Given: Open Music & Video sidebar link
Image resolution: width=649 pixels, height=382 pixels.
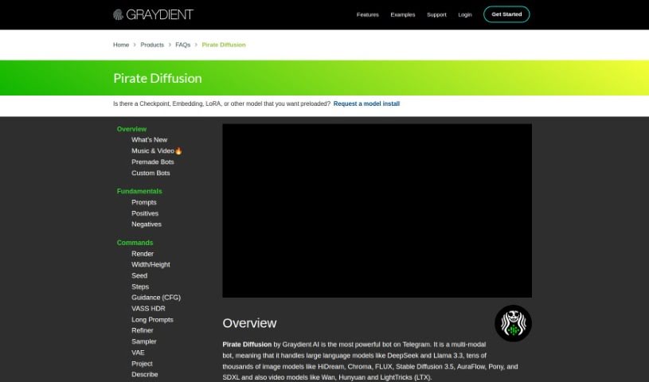Looking at the screenshot, I should (156, 151).
